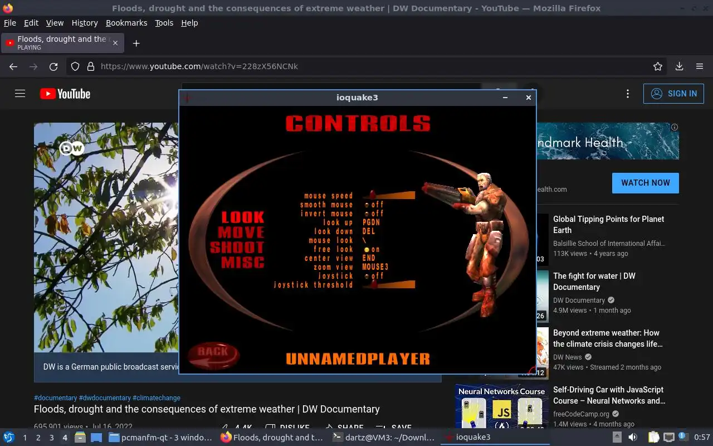Click the DW channel watermark logo on video

(x=72, y=148)
